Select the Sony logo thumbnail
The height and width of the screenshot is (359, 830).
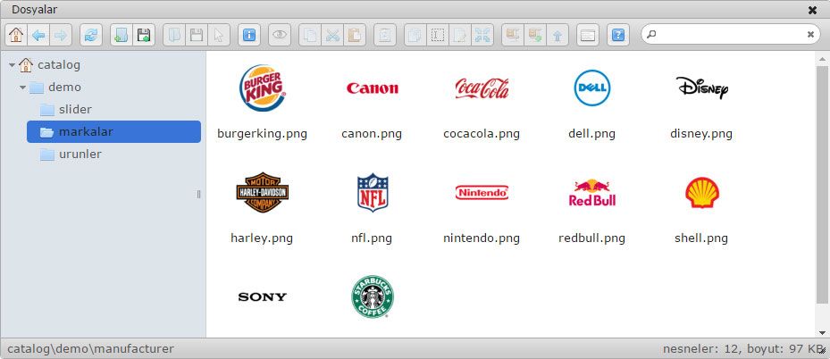tap(262, 296)
